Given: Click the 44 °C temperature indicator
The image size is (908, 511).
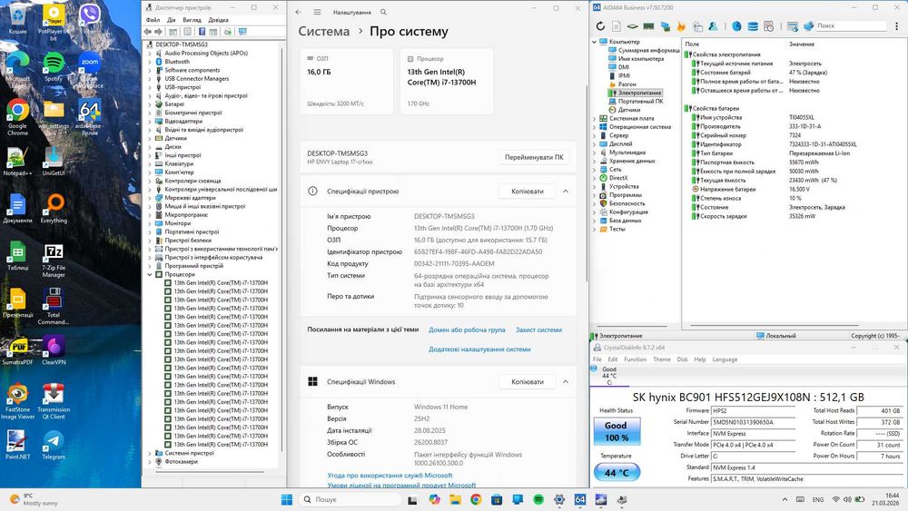Looking at the screenshot, I should coord(617,472).
